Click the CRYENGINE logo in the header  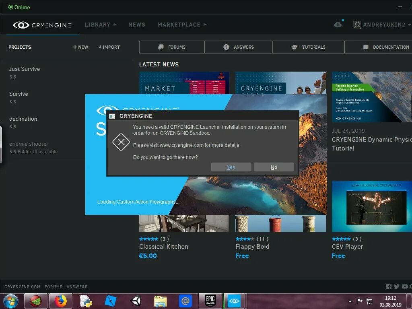click(43, 25)
